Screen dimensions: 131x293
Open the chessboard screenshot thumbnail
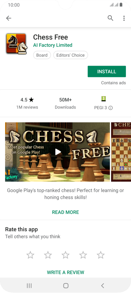(121, 152)
